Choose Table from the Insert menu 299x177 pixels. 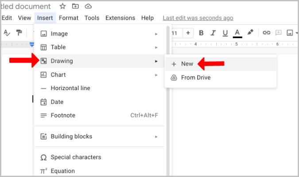pyautogui.click(x=99, y=47)
